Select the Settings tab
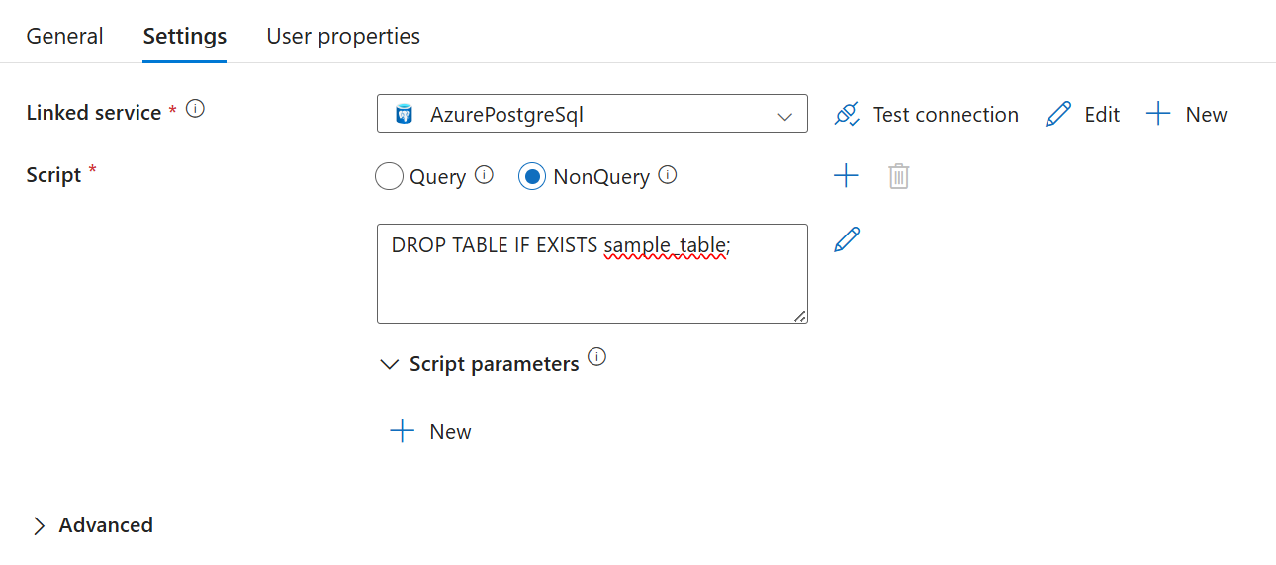Screen dimensions: 1276x565 185,37
